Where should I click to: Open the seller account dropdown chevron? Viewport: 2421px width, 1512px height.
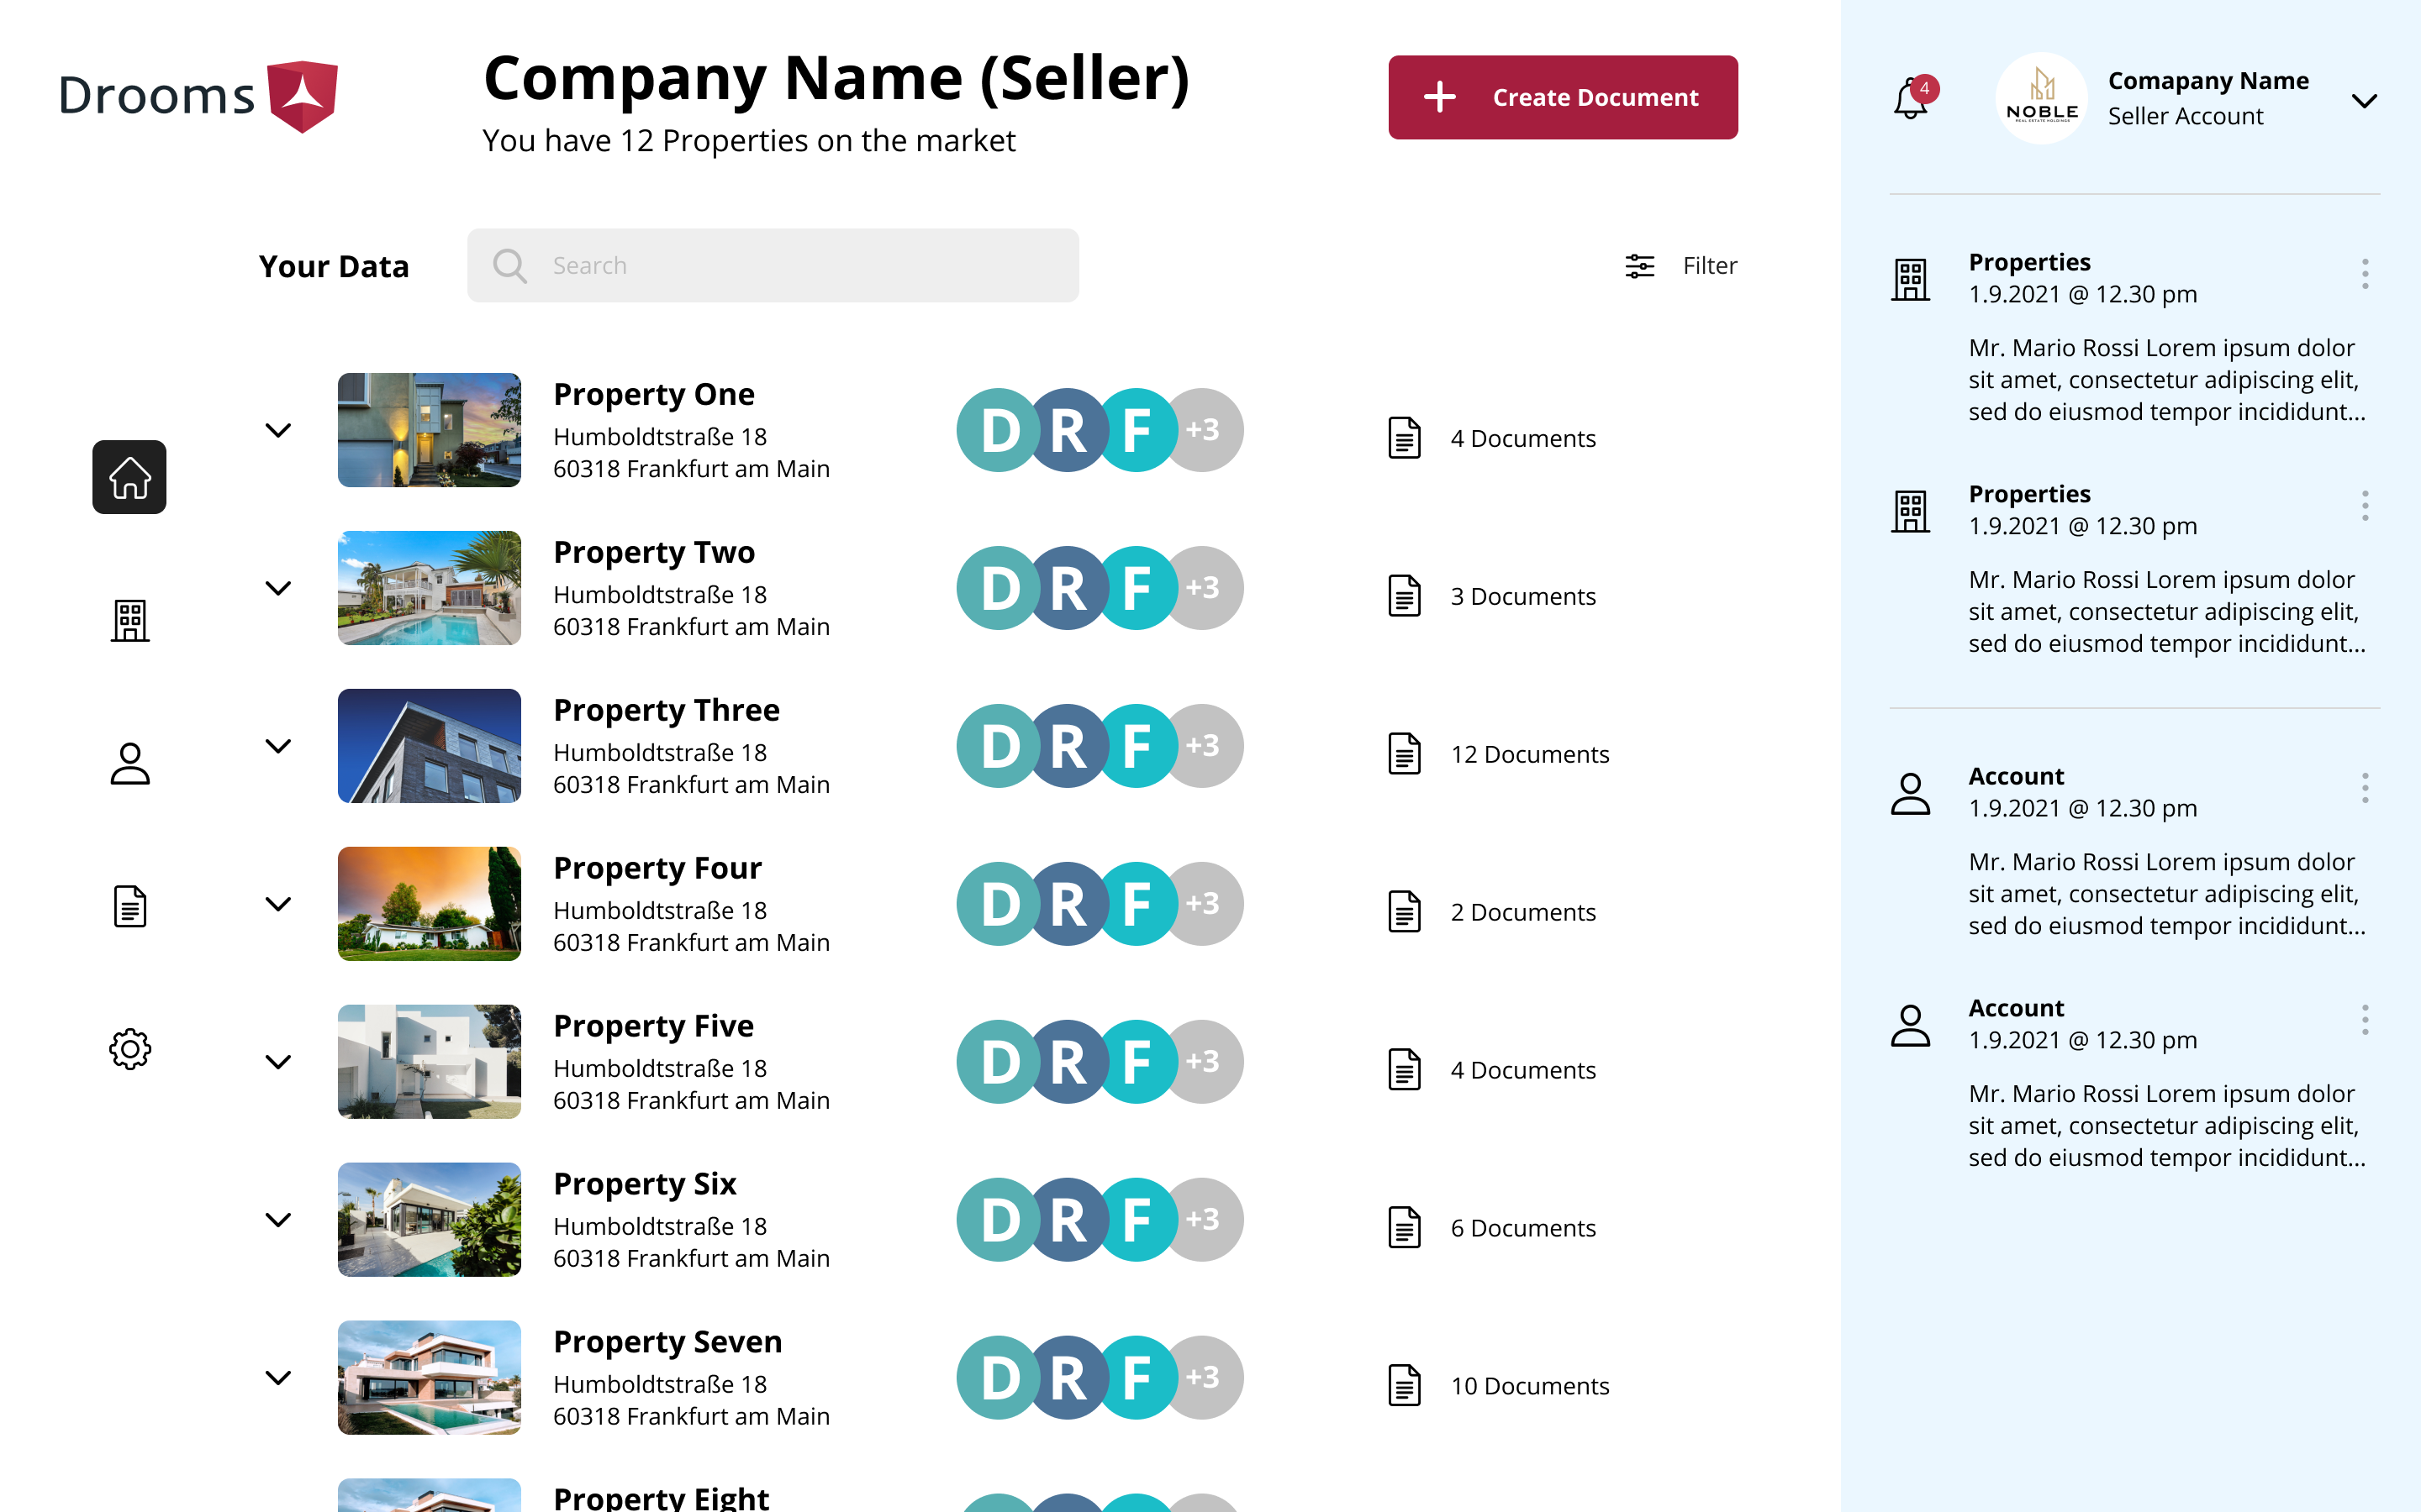point(2364,101)
